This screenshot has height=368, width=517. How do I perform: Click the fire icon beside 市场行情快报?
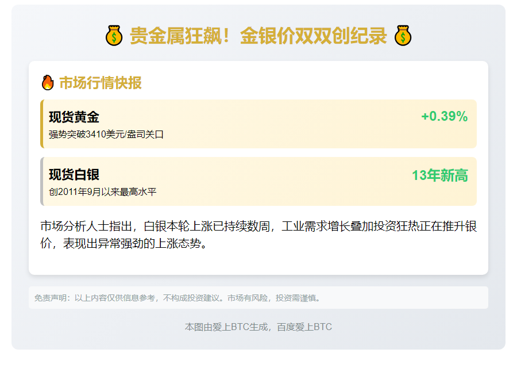(48, 83)
